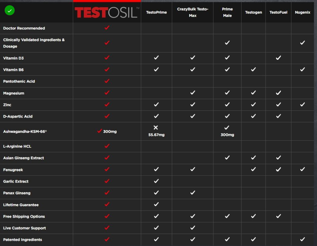This screenshot has width=317, height=246.
Task: Click the Lifetime Guarantee row label
Action: [x=21, y=205]
